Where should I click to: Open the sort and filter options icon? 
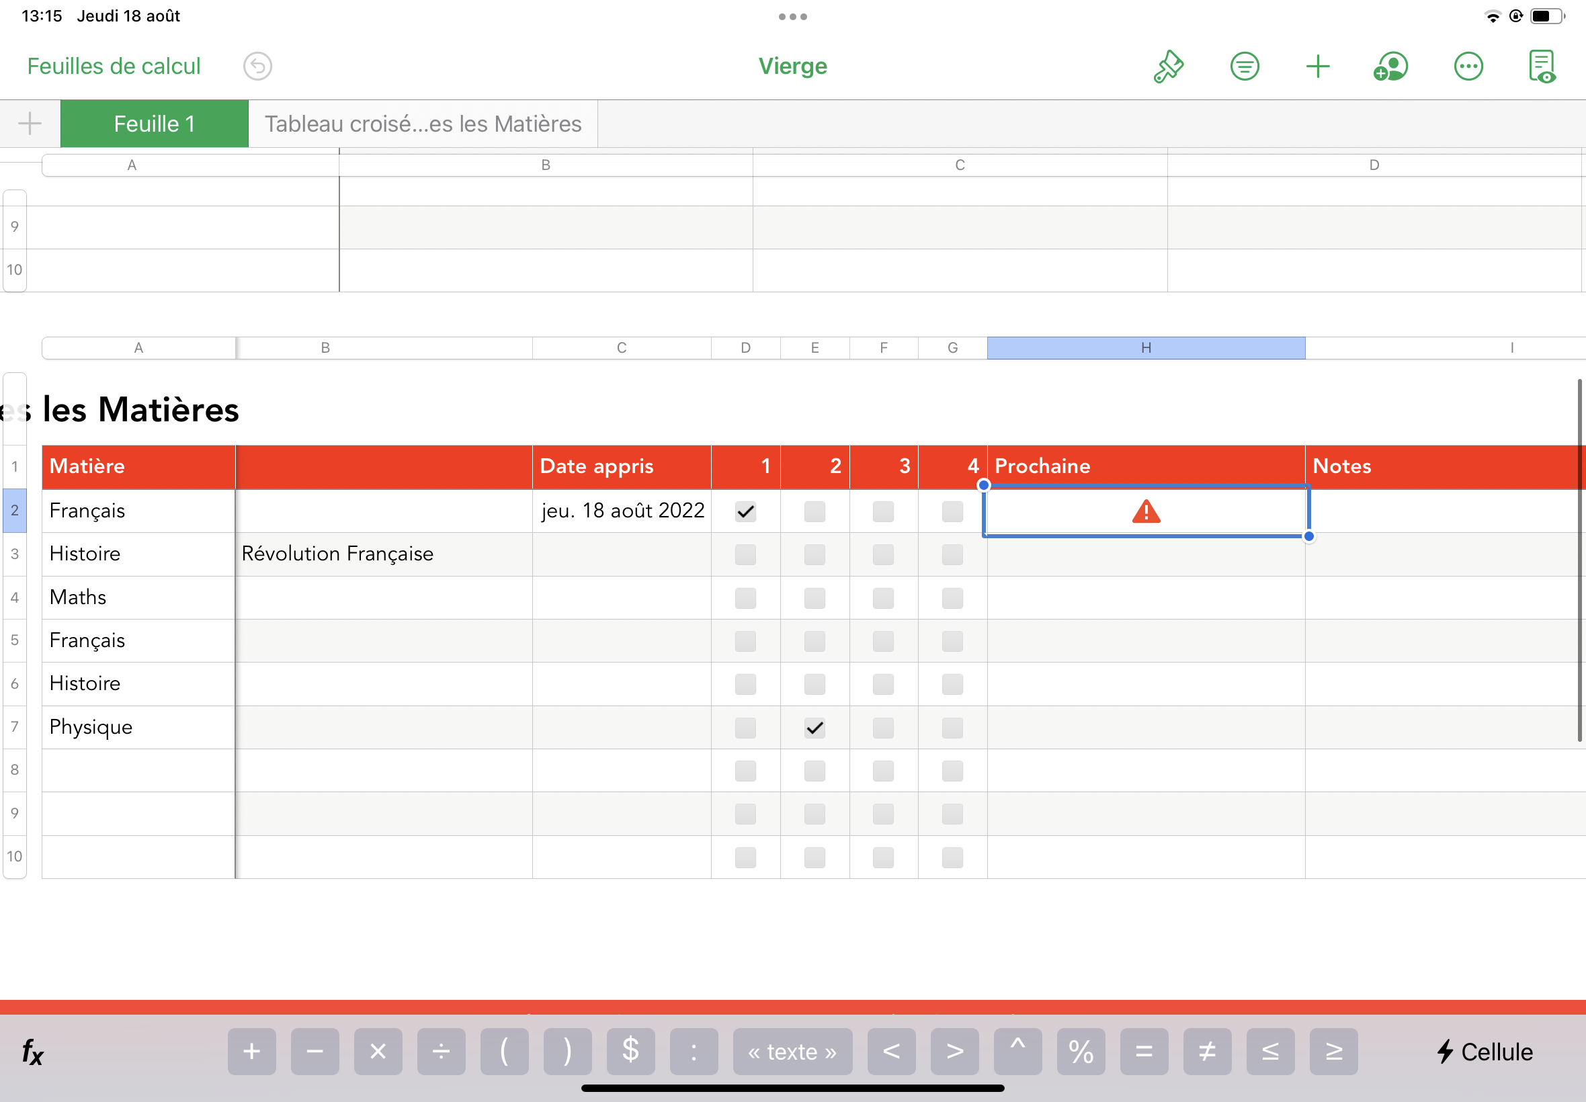(x=1243, y=66)
